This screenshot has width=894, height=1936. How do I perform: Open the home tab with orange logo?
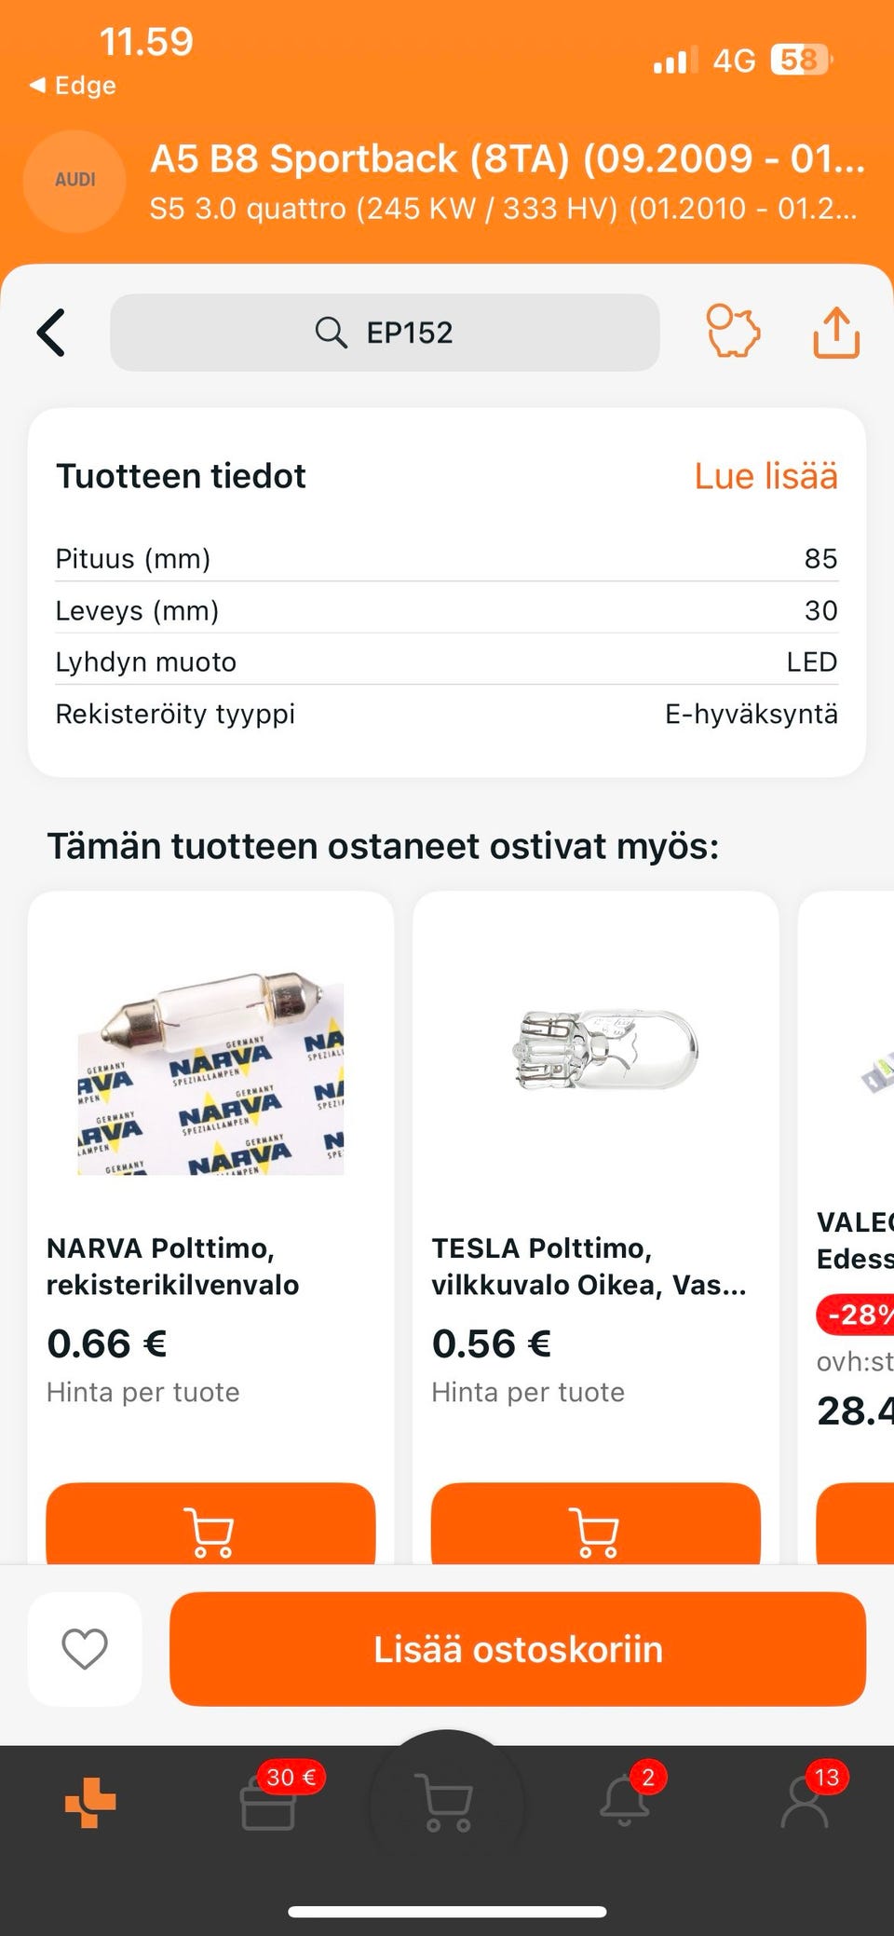click(x=90, y=1802)
